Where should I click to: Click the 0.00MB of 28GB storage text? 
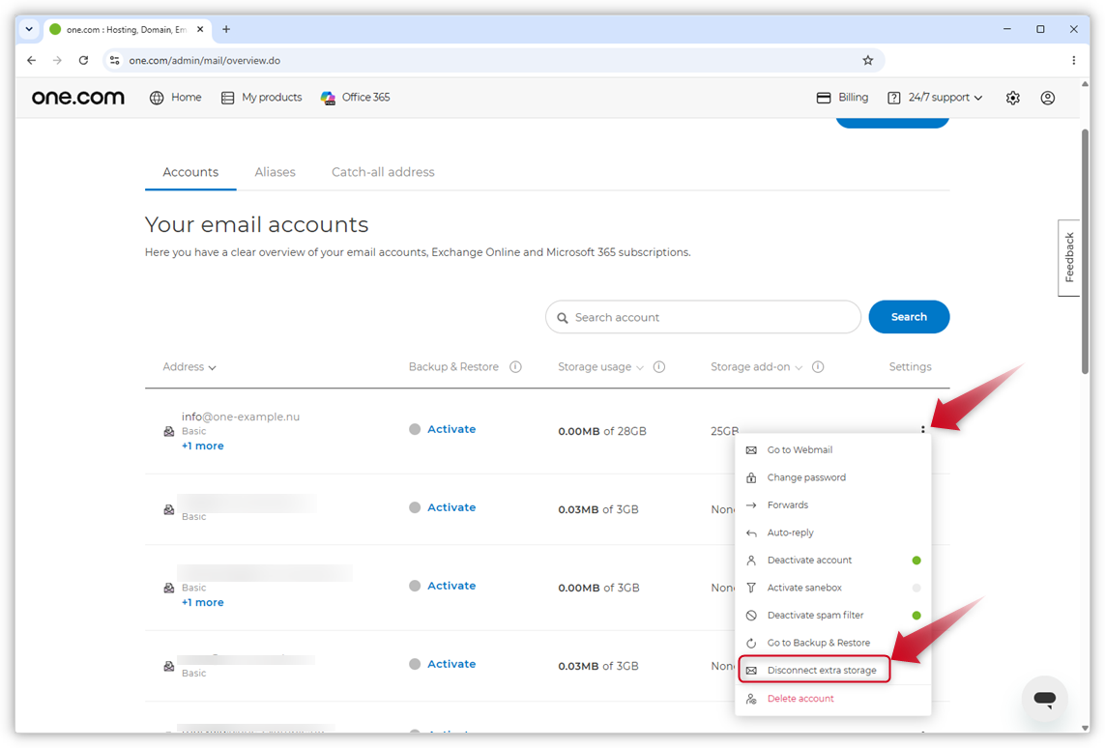[x=602, y=431]
